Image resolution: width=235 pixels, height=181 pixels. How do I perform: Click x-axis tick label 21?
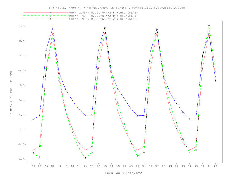[x=79, y=166]
